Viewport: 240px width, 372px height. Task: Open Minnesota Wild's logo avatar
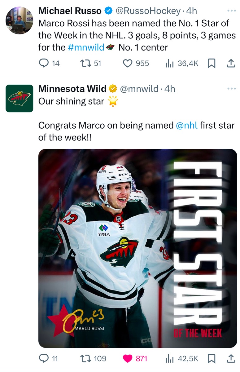[19, 98]
